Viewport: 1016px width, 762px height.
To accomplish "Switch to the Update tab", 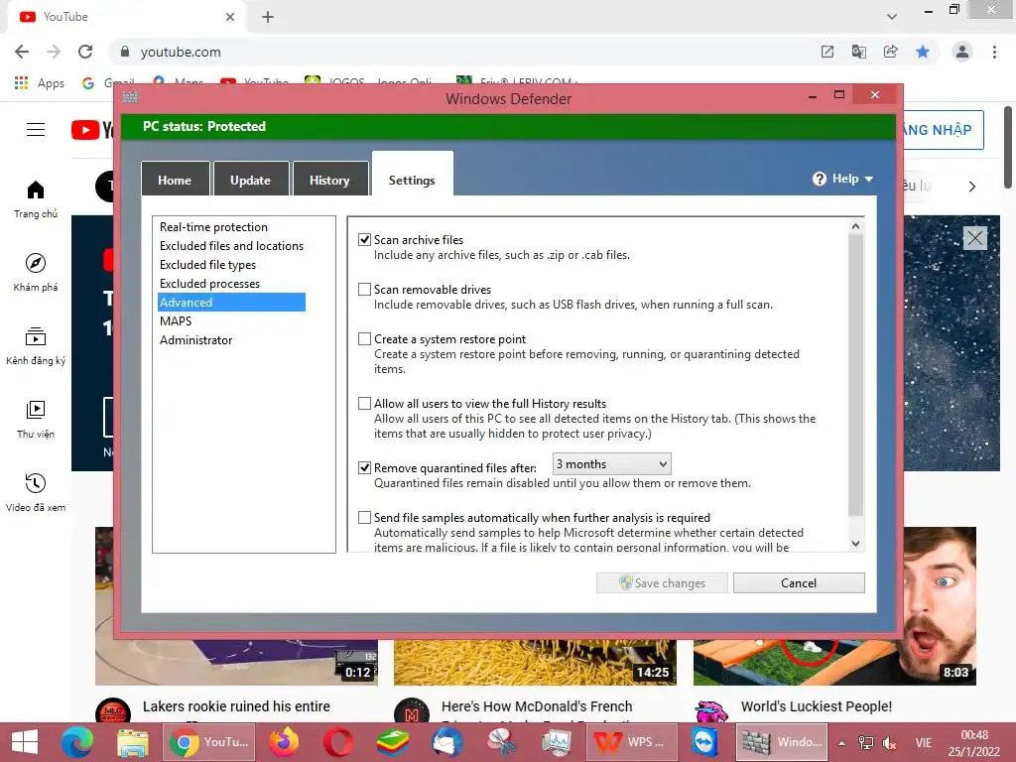I will 251,179.
